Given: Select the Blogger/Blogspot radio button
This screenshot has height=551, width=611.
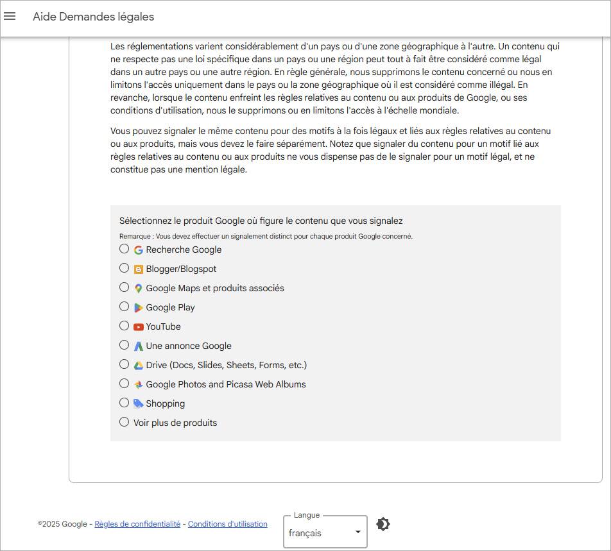Looking at the screenshot, I should point(125,268).
